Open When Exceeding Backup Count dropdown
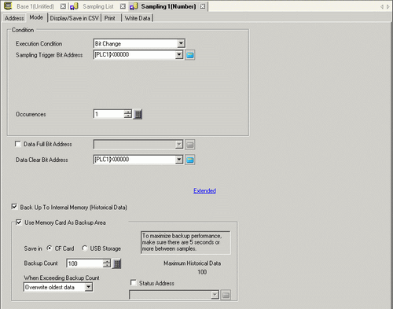393x309 pixels. (x=89, y=287)
